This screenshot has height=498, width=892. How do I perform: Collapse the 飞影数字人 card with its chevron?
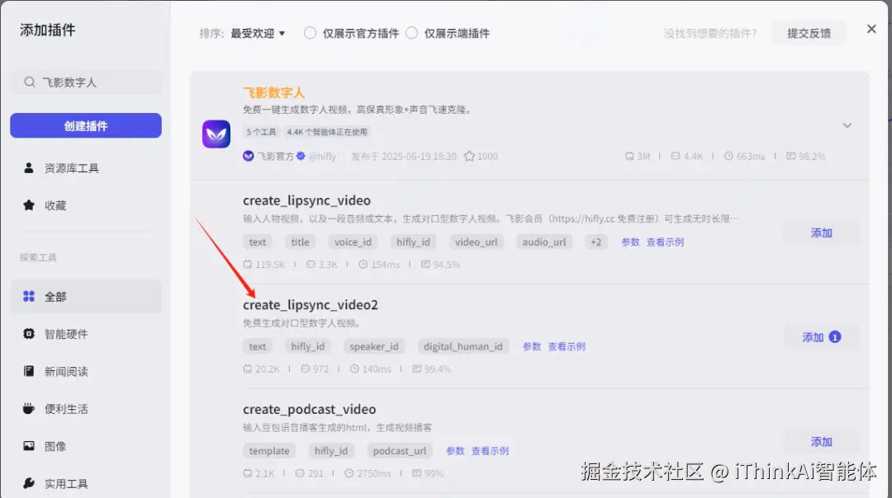(x=847, y=126)
